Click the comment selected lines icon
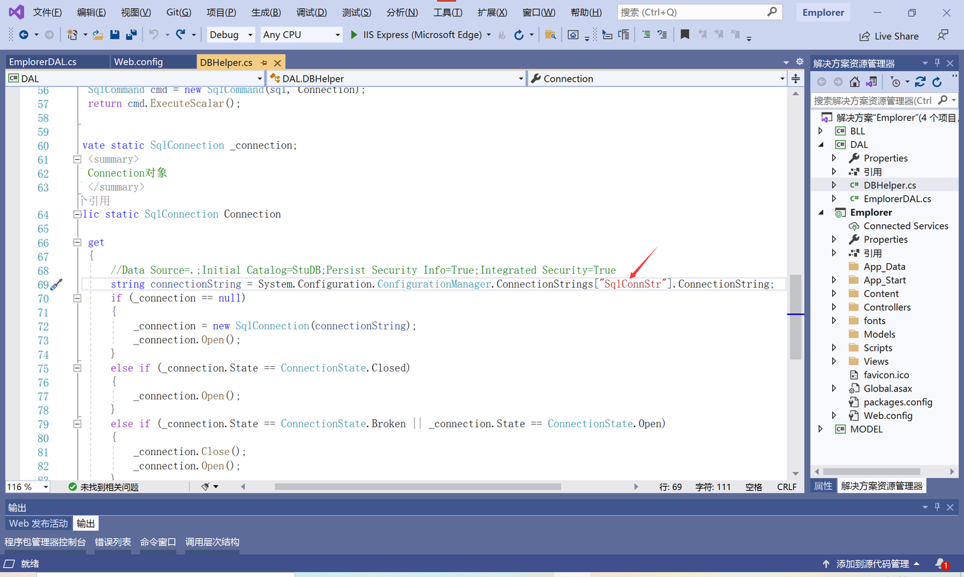 tap(646, 35)
